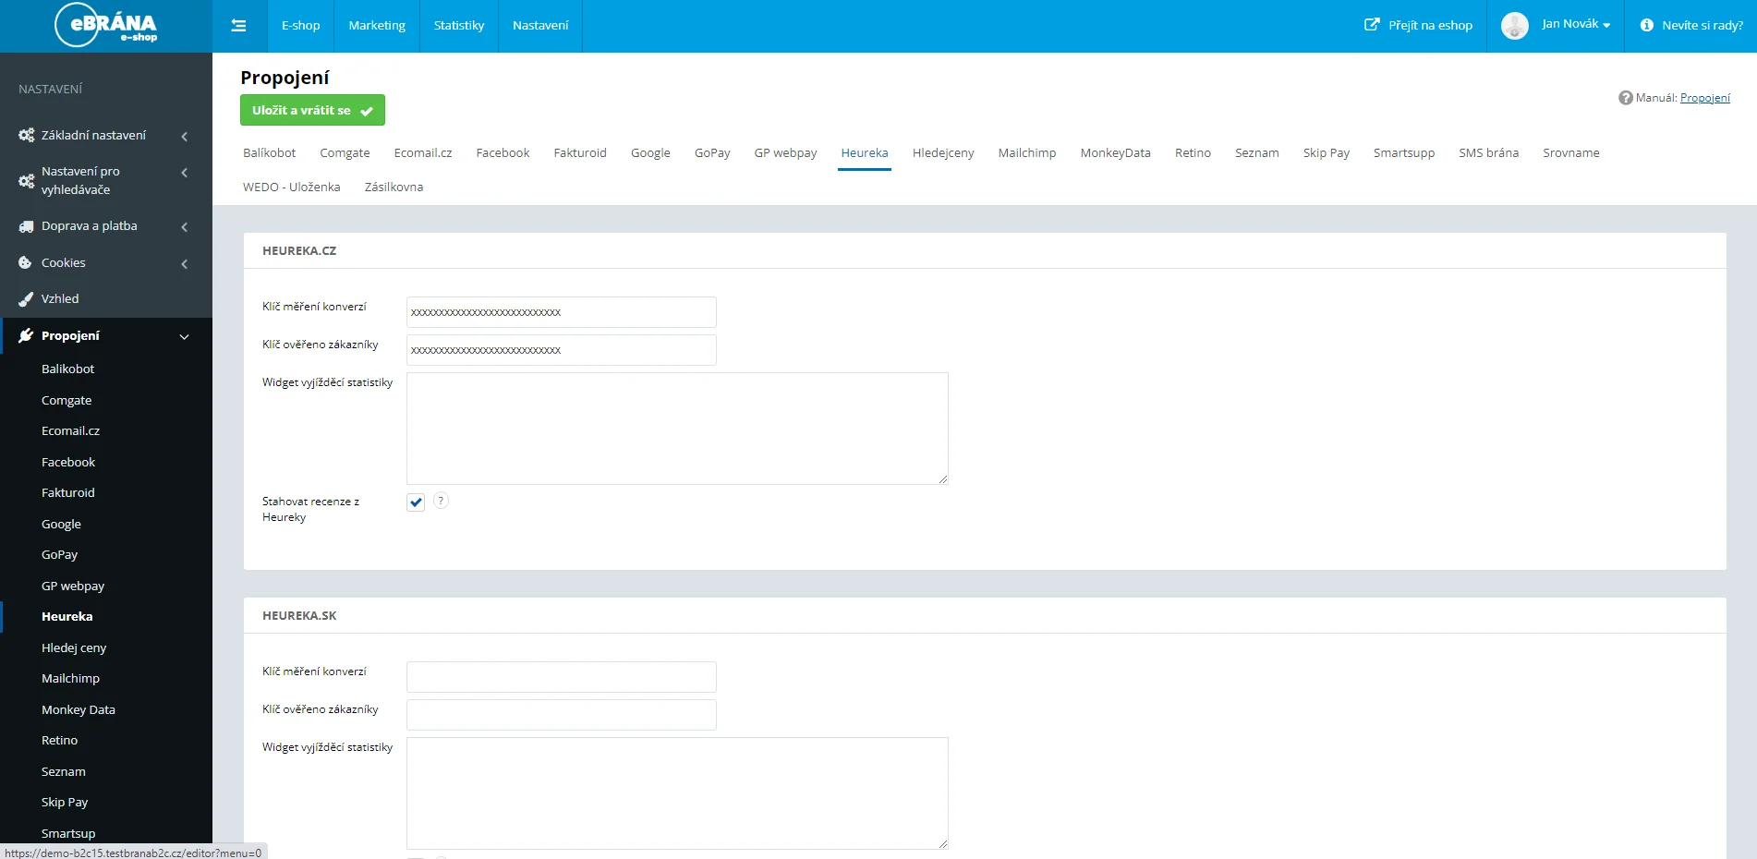Click the eBRÁNA e-shop logo

click(x=106, y=25)
